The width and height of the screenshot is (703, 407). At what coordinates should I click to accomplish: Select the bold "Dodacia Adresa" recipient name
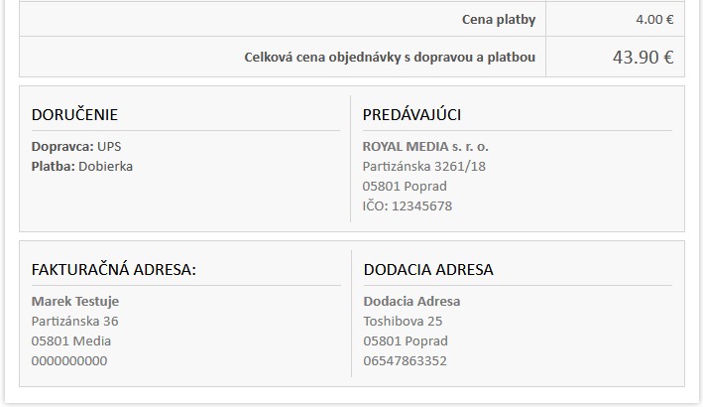click(x=411, y=301)
